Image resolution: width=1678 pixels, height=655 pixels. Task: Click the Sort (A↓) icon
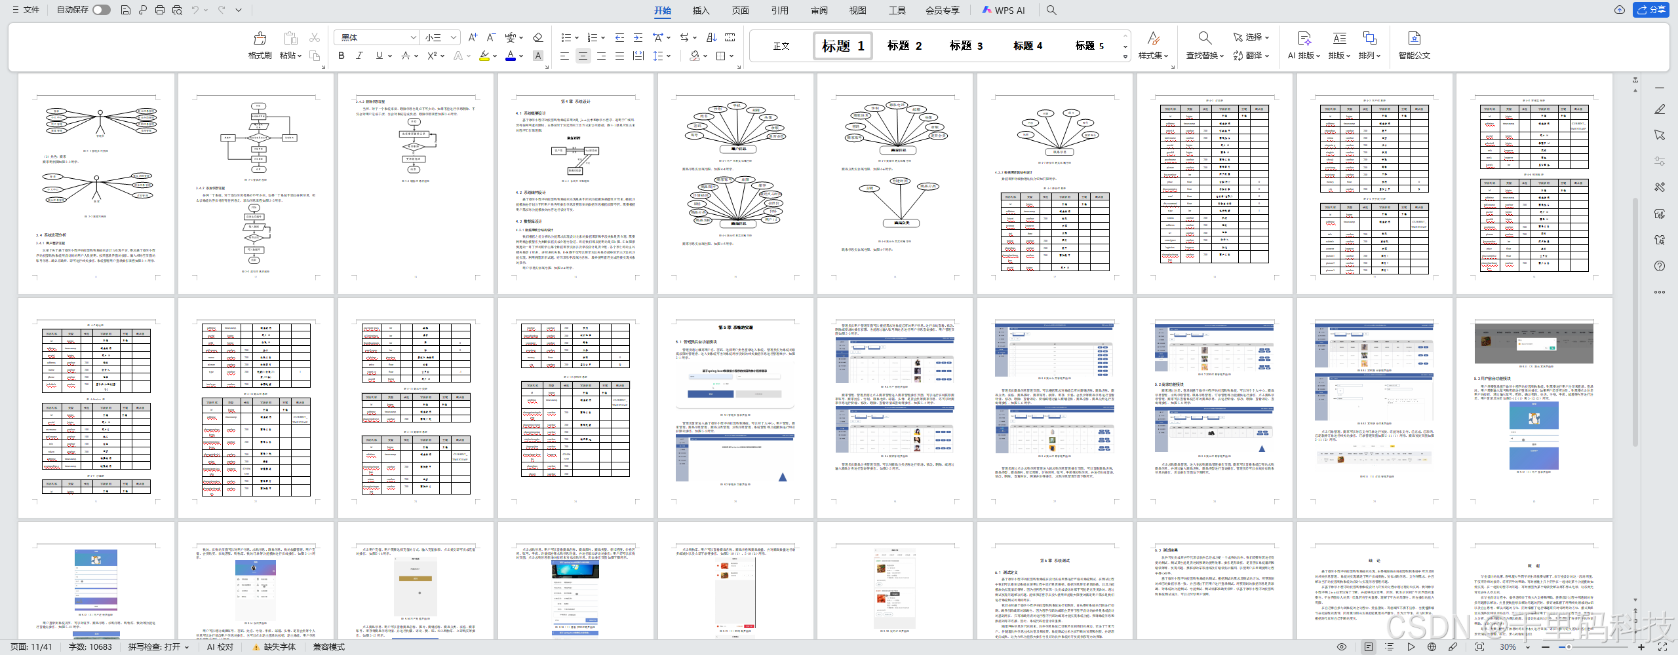(x=712, y=37)
